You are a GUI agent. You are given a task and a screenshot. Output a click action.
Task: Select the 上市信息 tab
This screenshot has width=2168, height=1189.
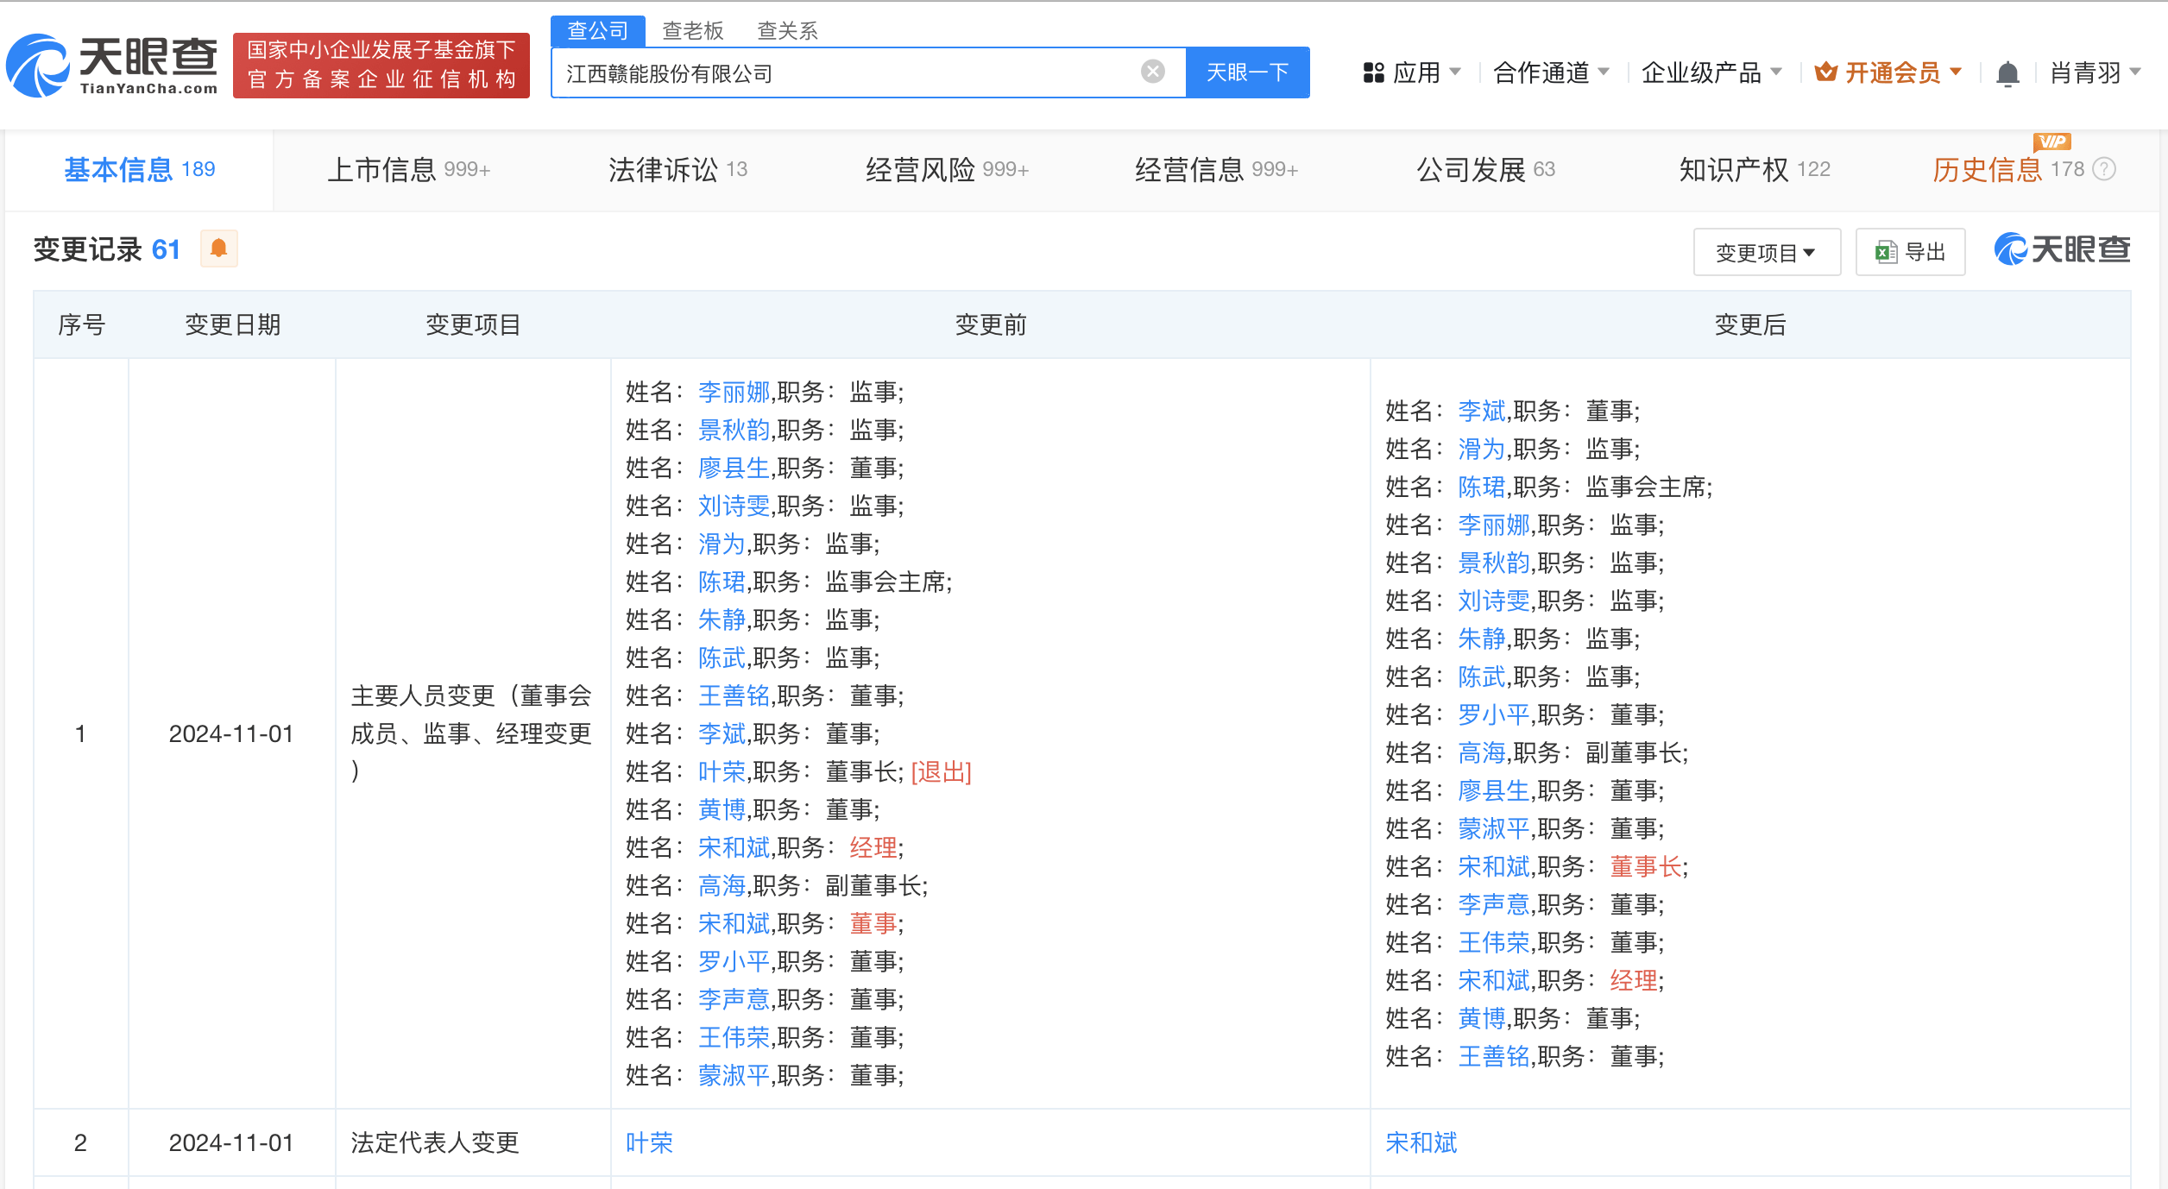coord(408,169)
